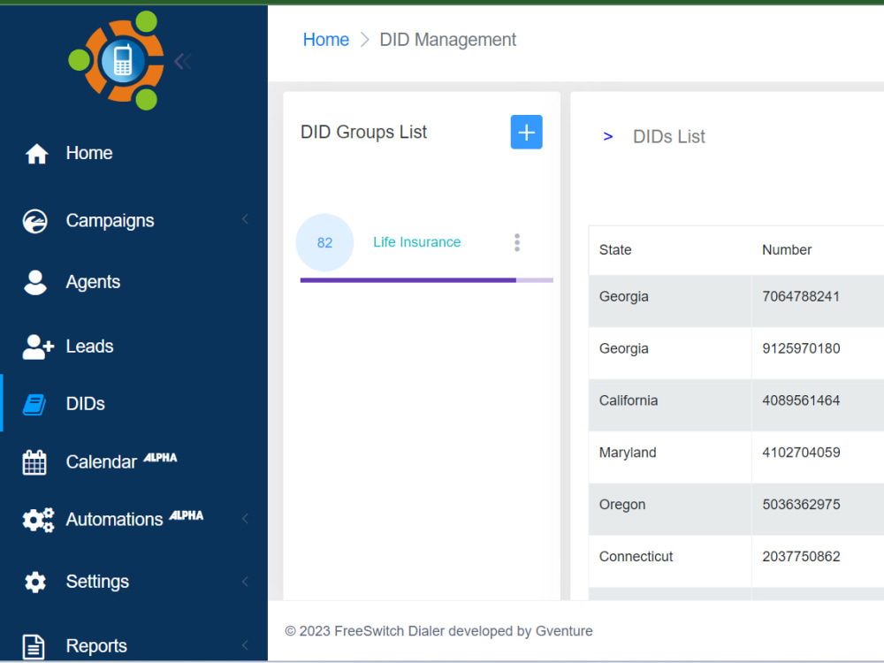The height and width of the screenshot is (663, 884).
Task: Expand the Campaigns submenu chevron
Action: point(245,220)
